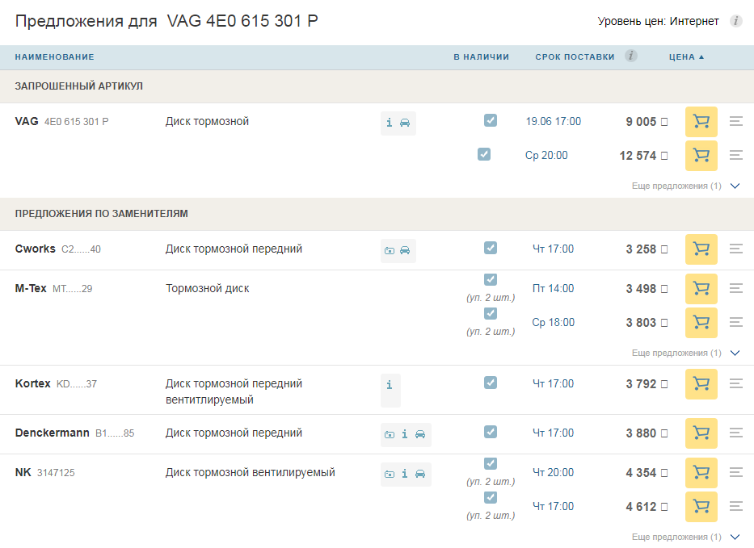
Task: Open the lines menu for the Cworks offer
Action: [x=736, y=249]
